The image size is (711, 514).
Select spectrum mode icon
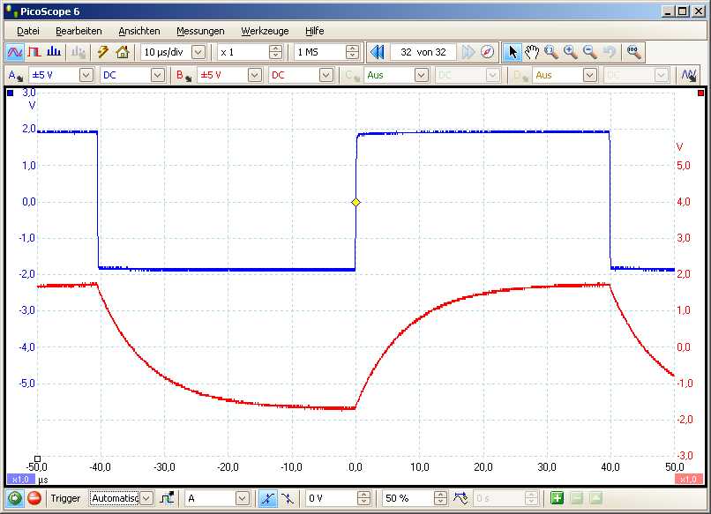point(54,52)
